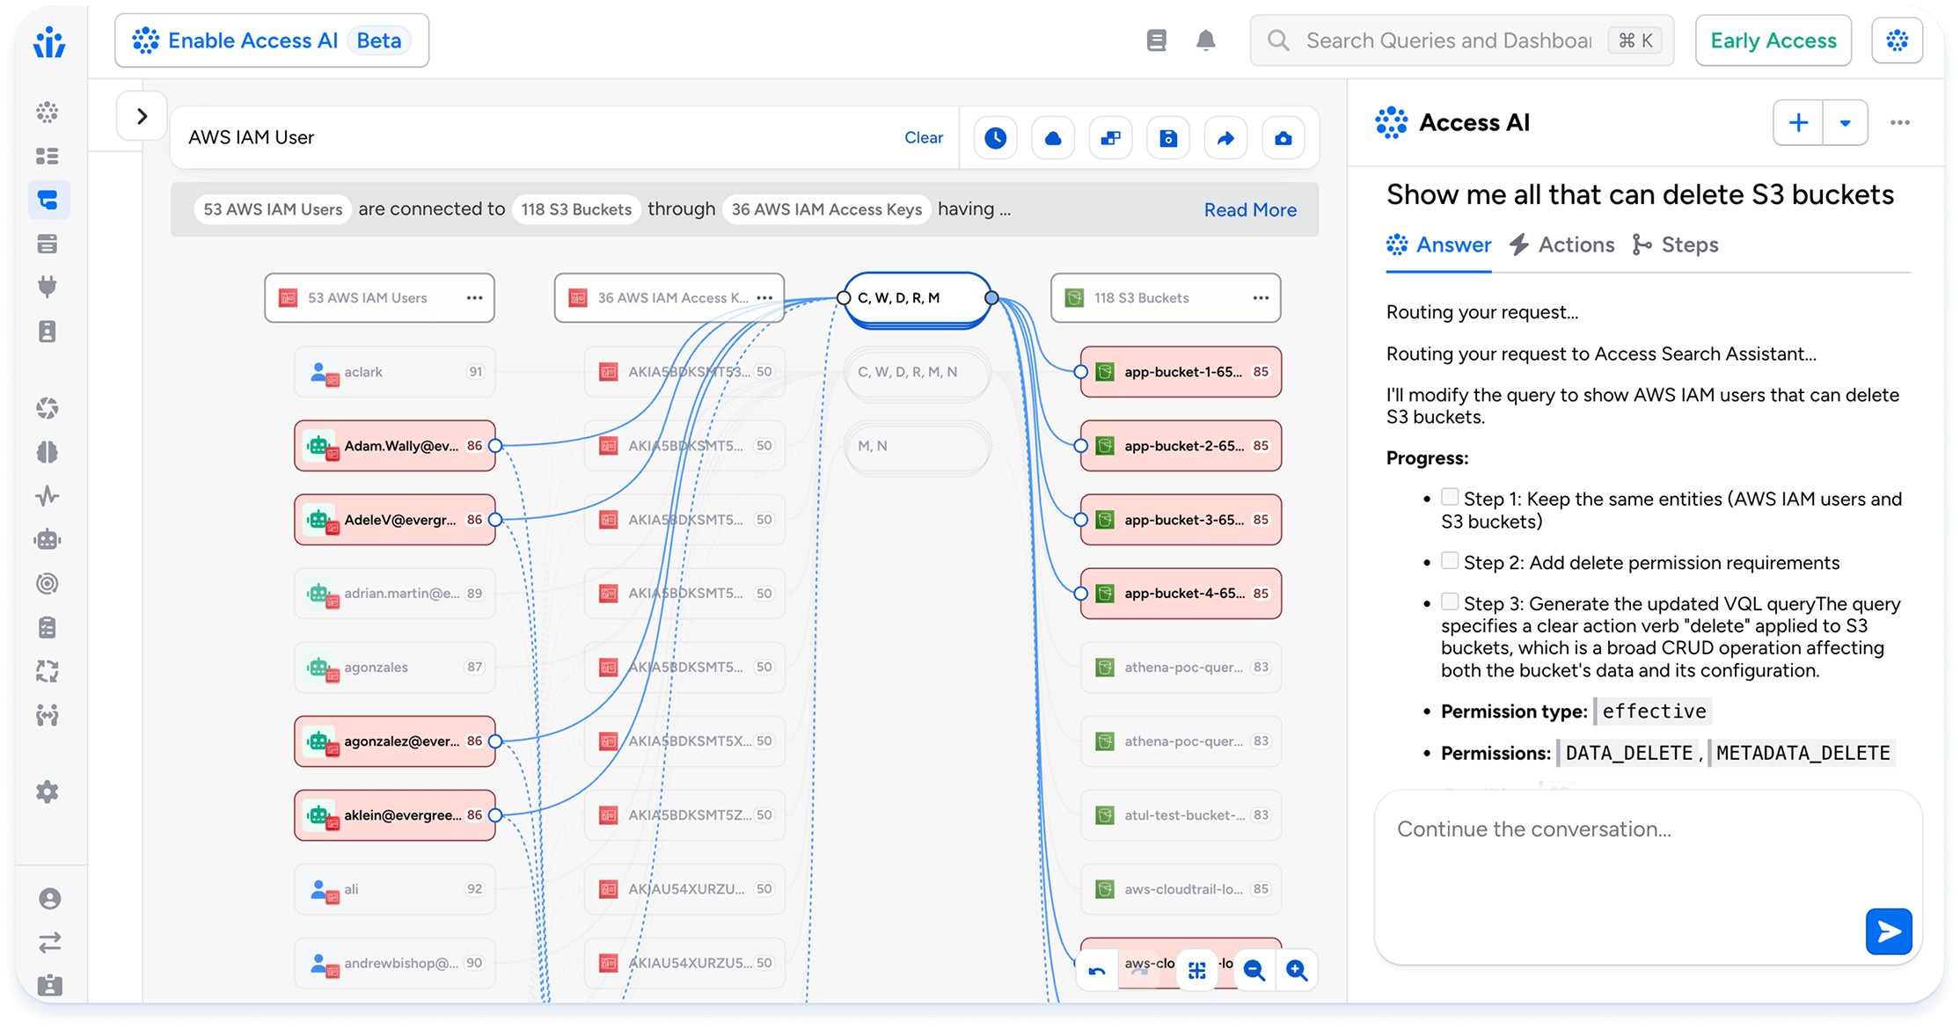Switch to the Steps tab
The image size is (1960, 1029).
click(1675, 244)
